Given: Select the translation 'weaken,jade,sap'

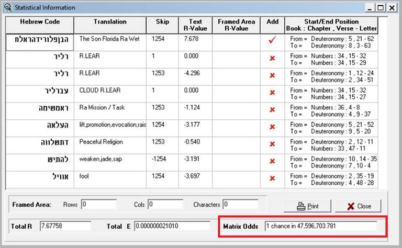Looking at the screenshot, I should point(100,159).
